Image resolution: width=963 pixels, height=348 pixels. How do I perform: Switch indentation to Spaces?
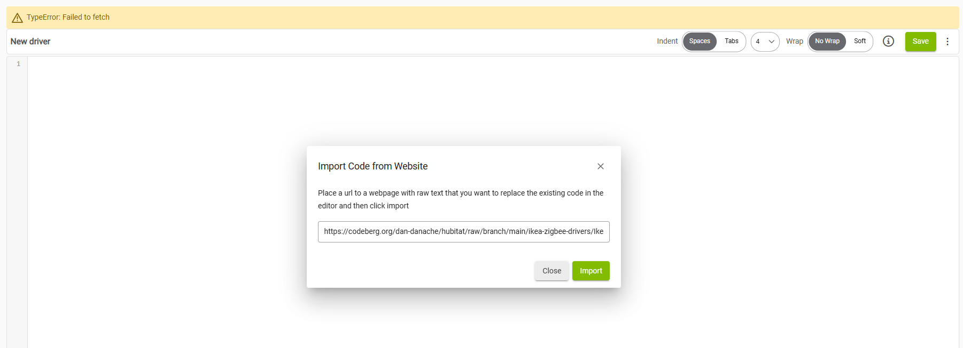coord(699,41)
